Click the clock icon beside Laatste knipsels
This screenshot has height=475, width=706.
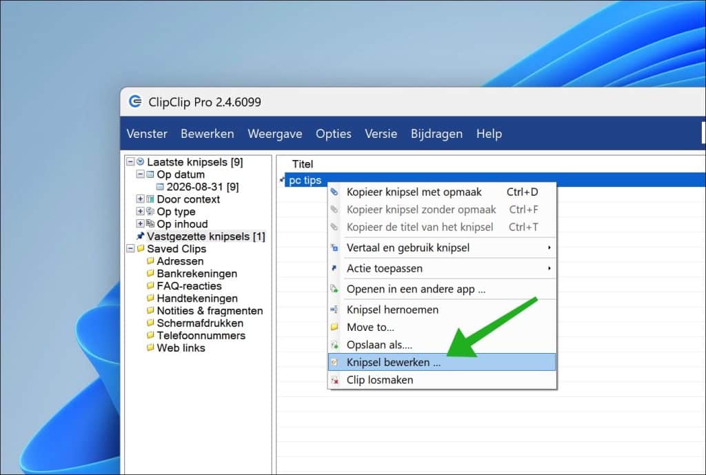[x=141, y=161]
